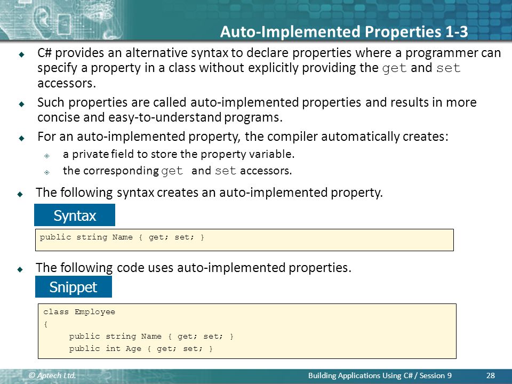
Task: Click the syntax code line 'public string Name { get; set; }'
Action: tap(122, 237)
